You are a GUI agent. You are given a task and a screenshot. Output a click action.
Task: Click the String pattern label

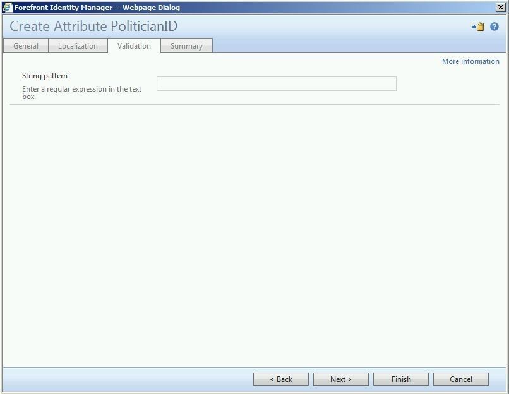[x=45, y=76]
